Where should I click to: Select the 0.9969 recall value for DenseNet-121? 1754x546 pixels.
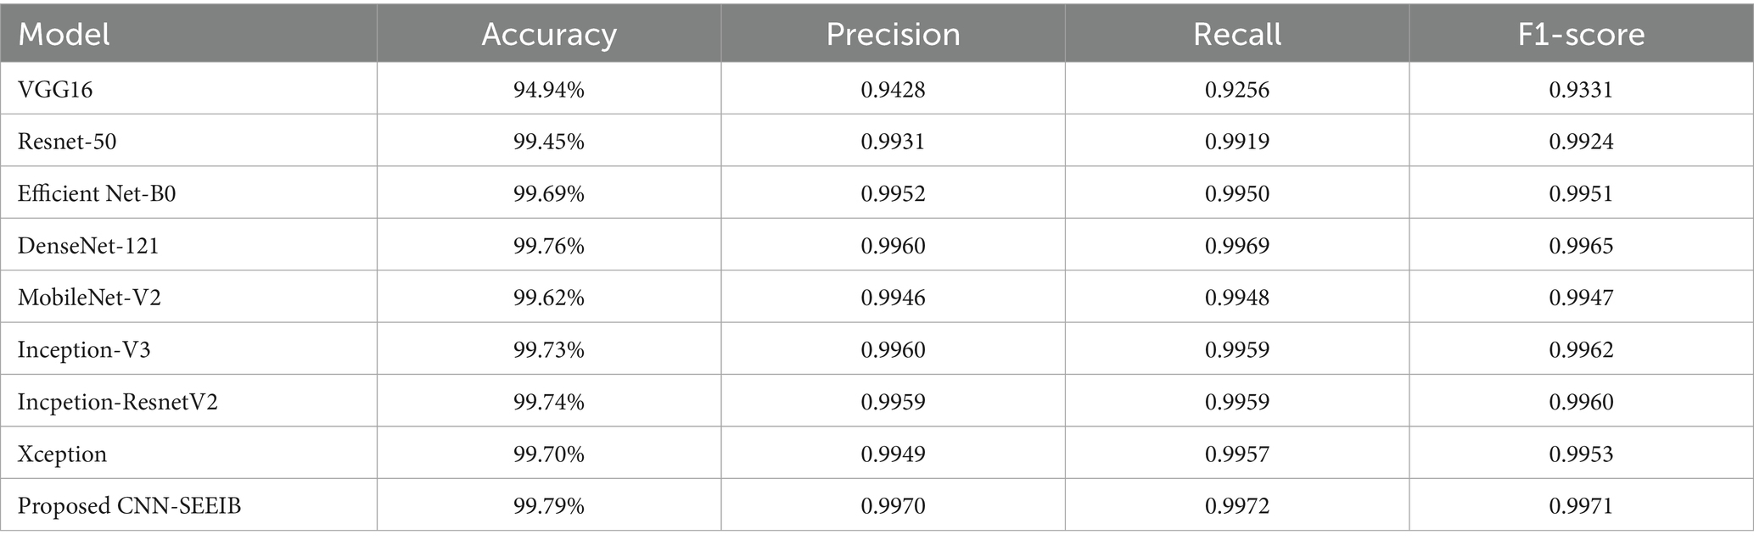[x=1237, y=245]
